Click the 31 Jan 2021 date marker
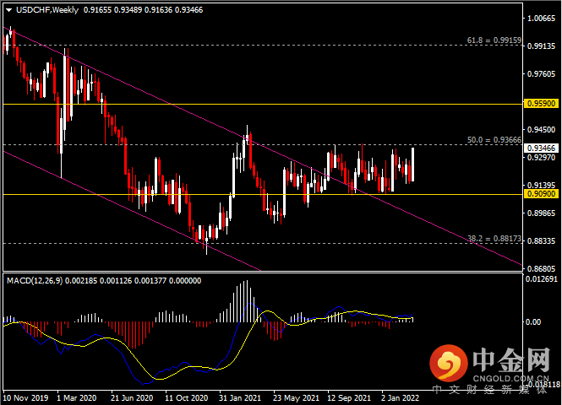562x405 pixels. [240, 398]
